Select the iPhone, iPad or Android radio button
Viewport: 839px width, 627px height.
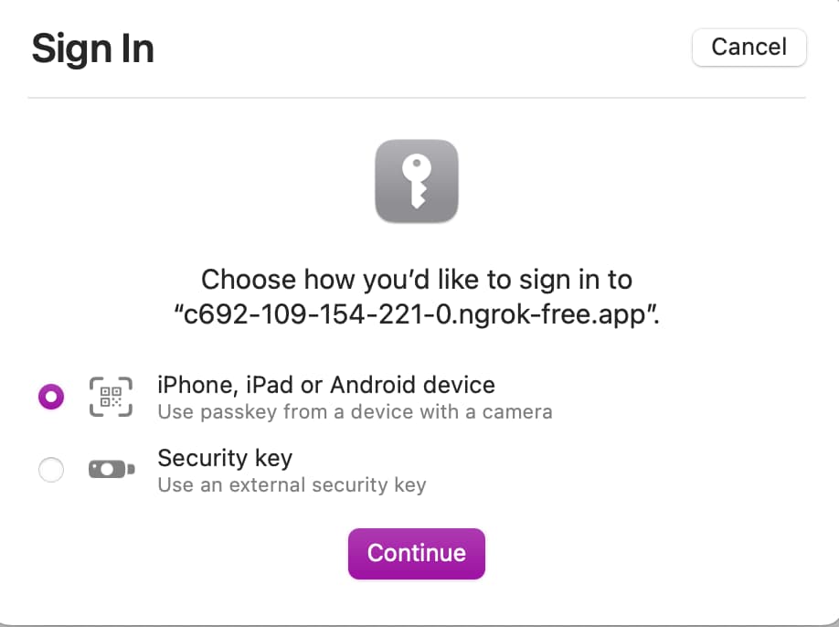[51, 397]
